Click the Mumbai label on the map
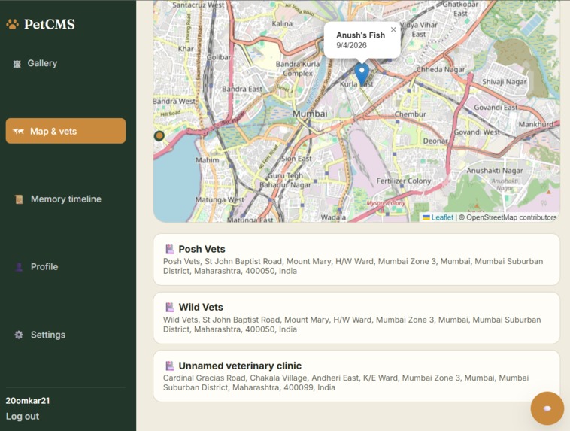The width and height of the screenshot is (570, 431). 310,114
